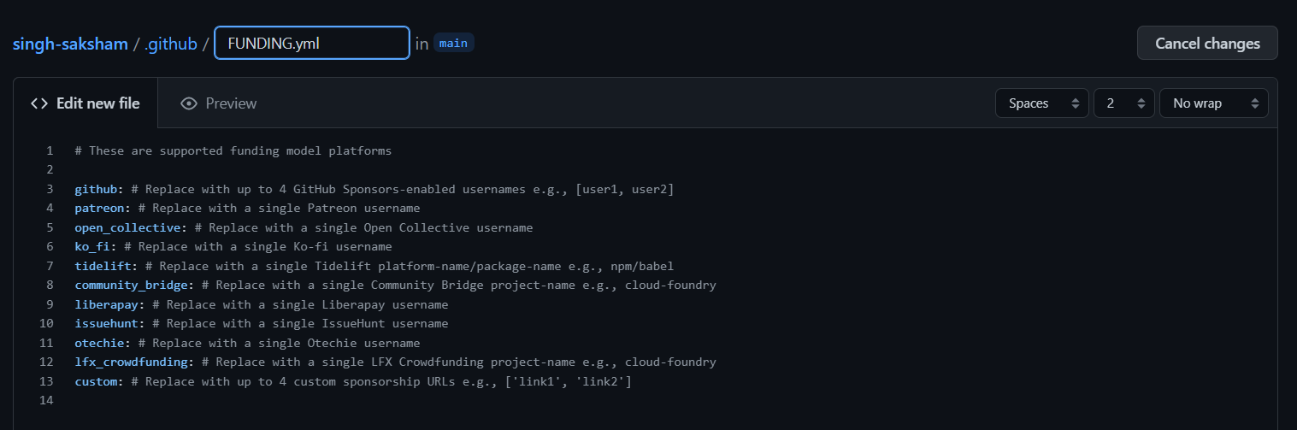Viewport: 1297px width, 430px height.
Task: Click the FUNDING.yml filename input field
Action: [312, 43]
